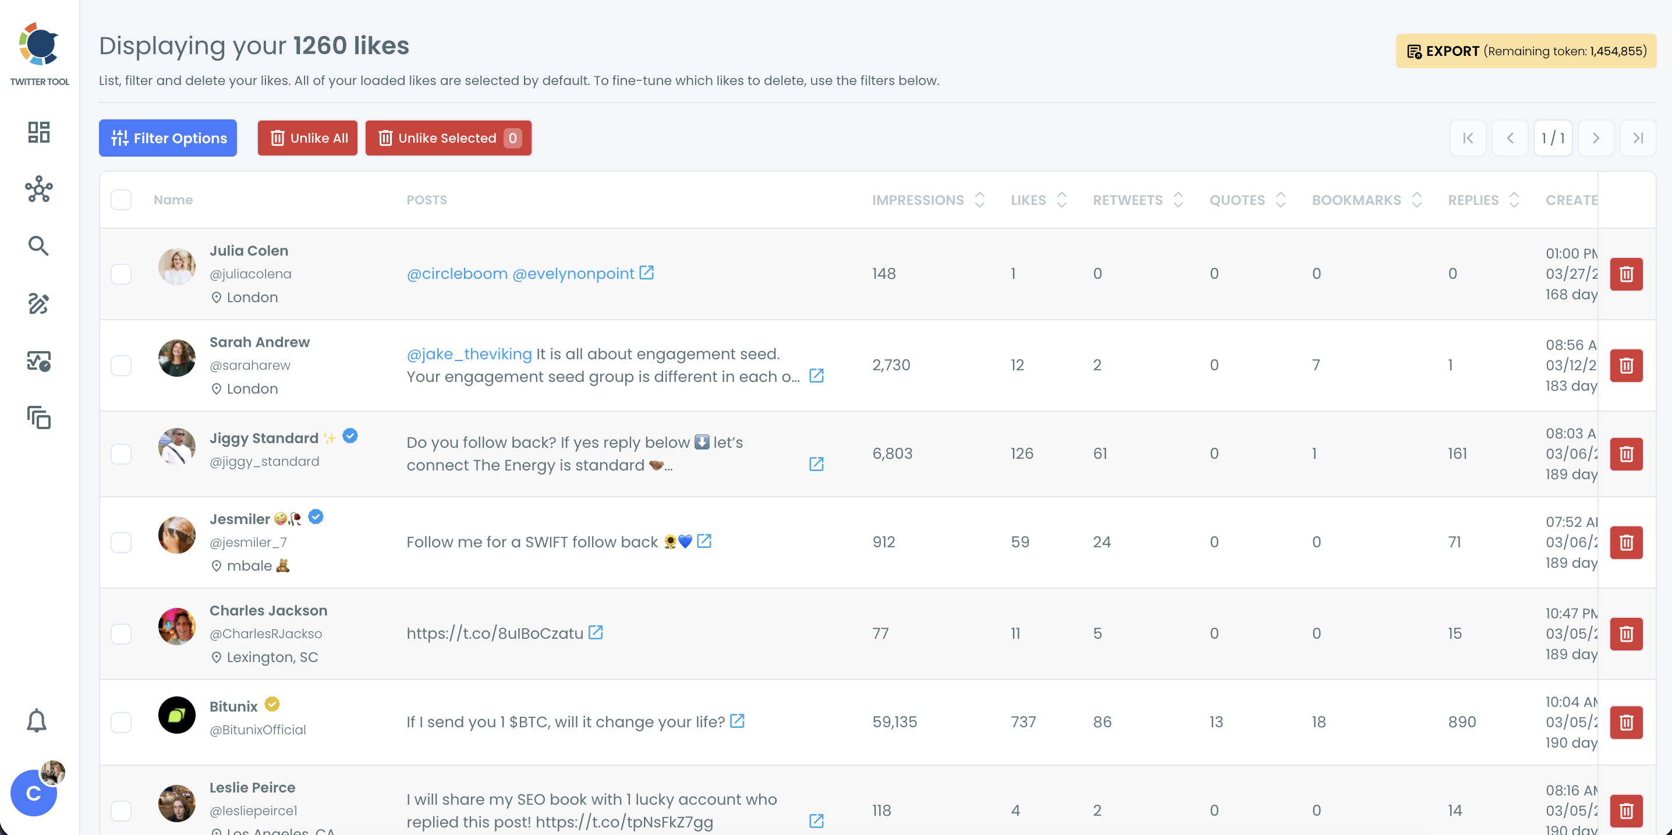Click the location Lexington, SC
The width and height of the screenshot is (1672, 835).
[272, 657]
